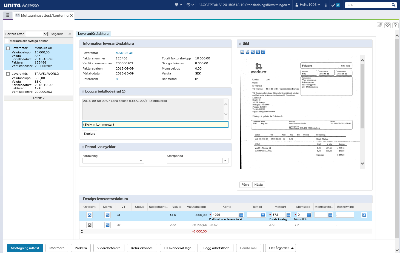Click the search magnifier icon

[393, 5]
